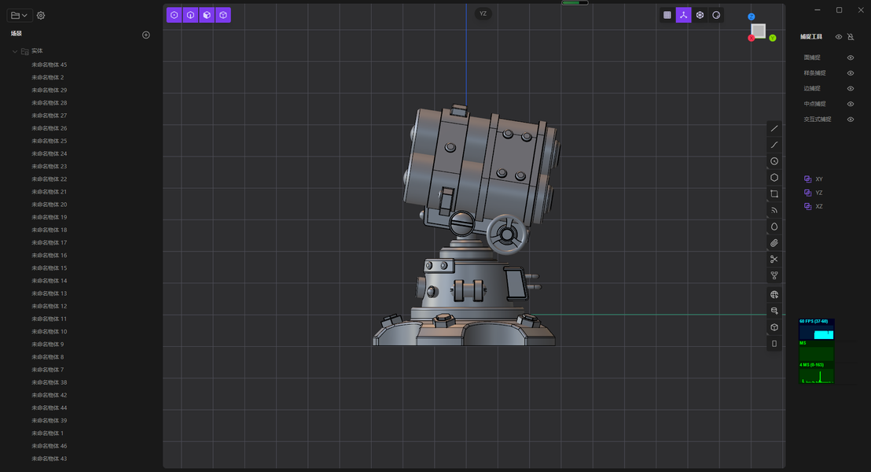Image resolution: width=871 pixels, height=472 pixels.
Task: Toggle the purple axes display button
Action: coord(684,15)
